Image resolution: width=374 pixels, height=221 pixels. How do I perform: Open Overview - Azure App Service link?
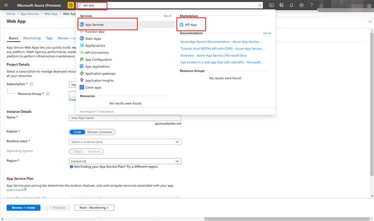coord(214,55)
